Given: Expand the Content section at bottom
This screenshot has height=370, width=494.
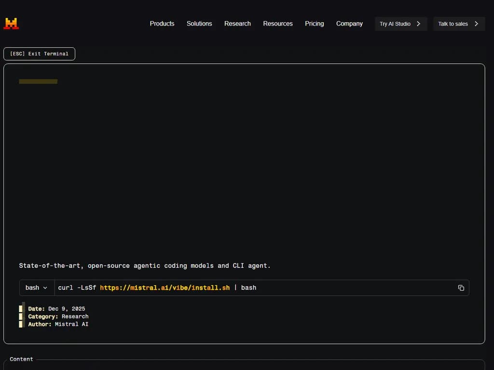Looking at the screenshot, I should (x=21, y=359).
